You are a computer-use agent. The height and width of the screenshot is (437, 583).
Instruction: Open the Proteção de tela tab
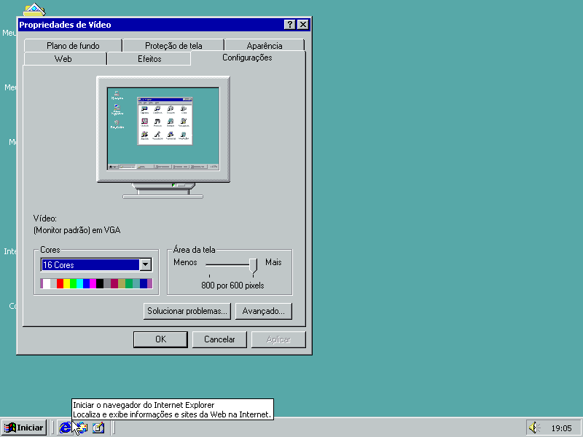point(173,46)
